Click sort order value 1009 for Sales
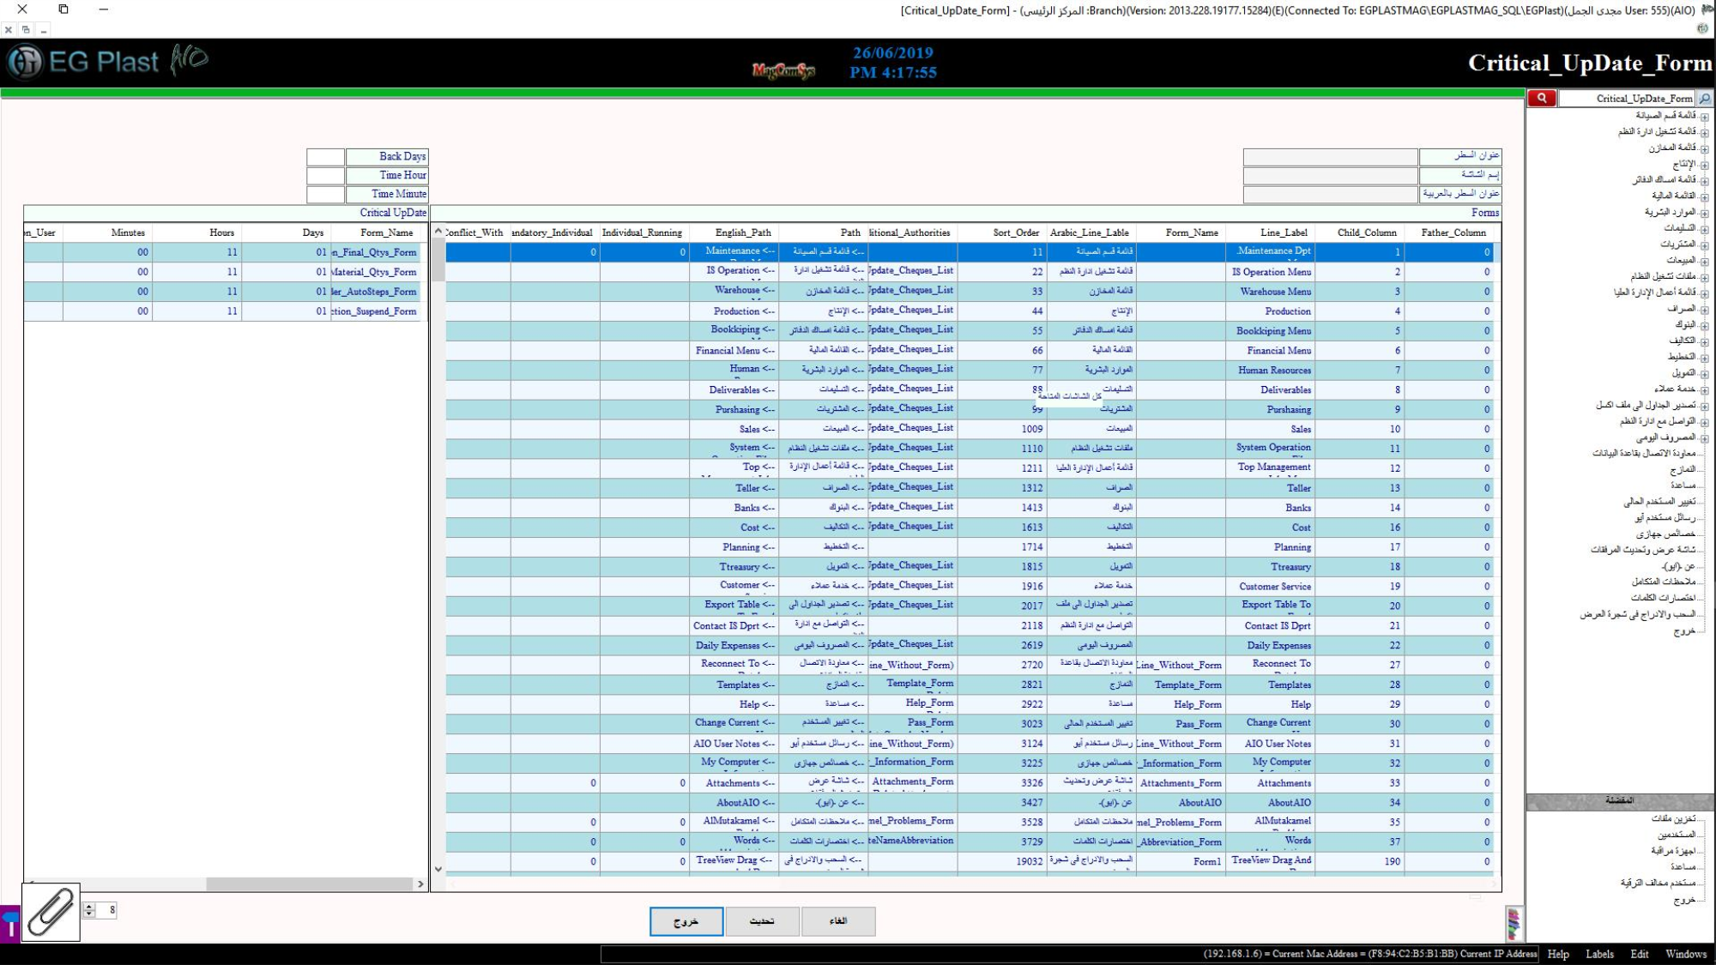Screen dimensions: 1716x965 click(1002, 429)
